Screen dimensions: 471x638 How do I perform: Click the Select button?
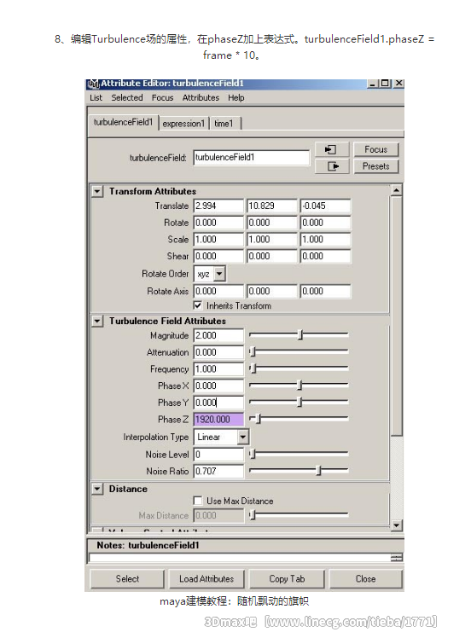tap(127, 578)
